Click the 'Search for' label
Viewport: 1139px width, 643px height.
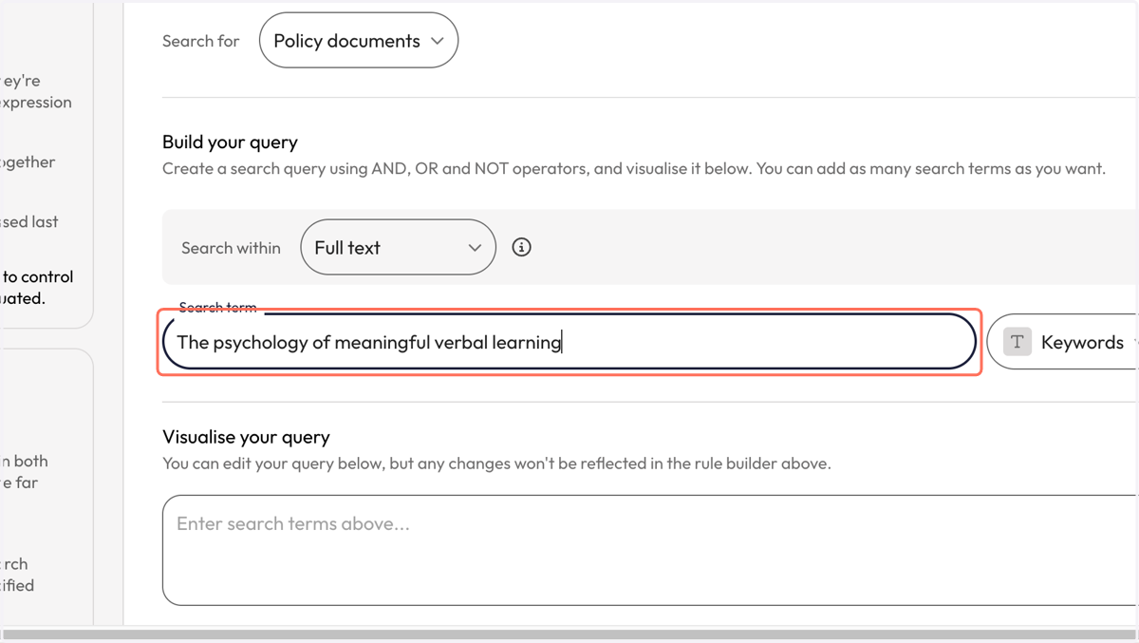point(200,41)
